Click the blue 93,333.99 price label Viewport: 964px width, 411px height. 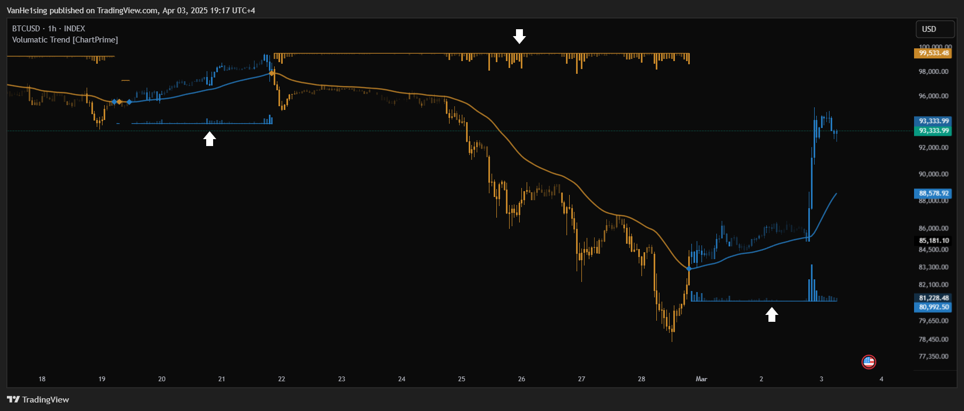tap(934, 121)
